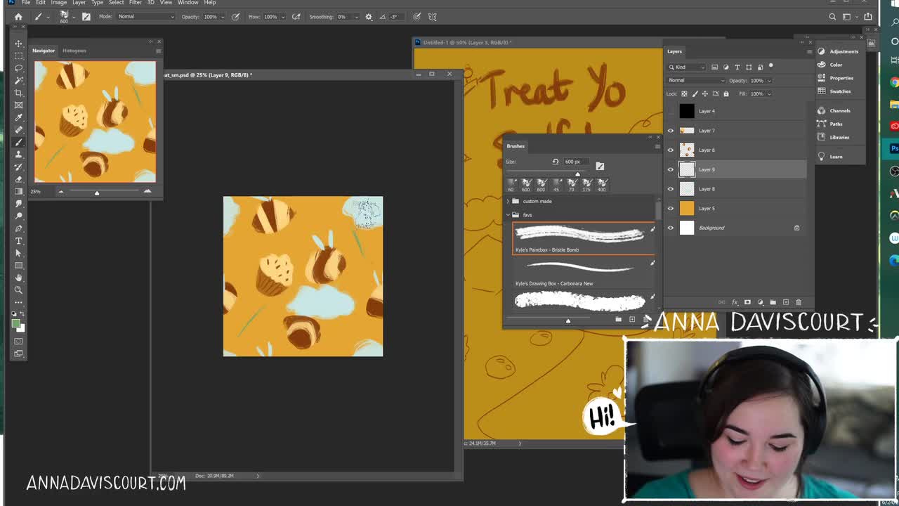Click the Layer 5 orange thumbnail
The width and height of the screenshot is (899, 506).
687,207
